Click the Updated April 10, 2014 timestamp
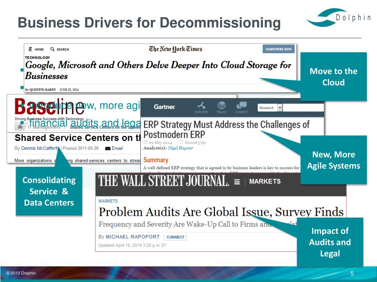The image size is (377, 282). [x=132, y=245]
